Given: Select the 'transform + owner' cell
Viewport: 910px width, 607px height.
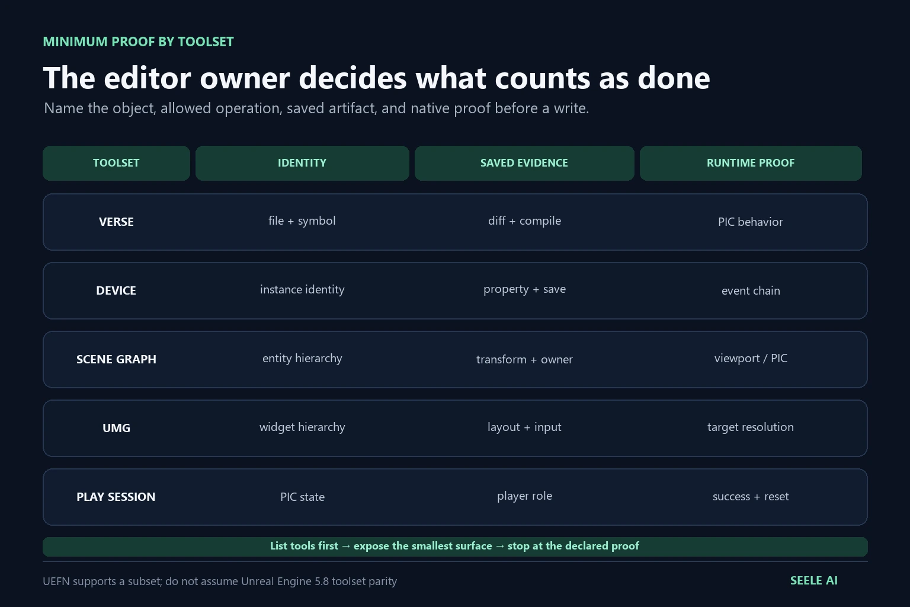Looking at the screenshot, I should pos(524,359).
